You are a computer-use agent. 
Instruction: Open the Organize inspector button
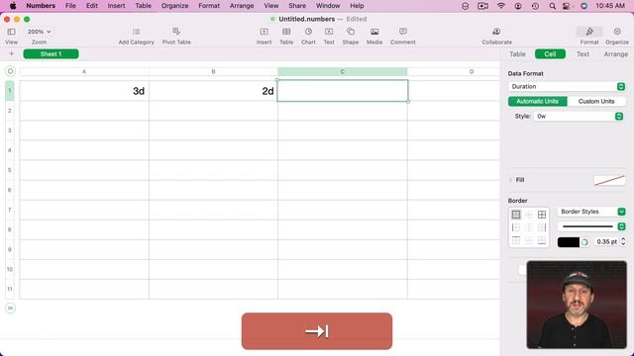(617, 32)
